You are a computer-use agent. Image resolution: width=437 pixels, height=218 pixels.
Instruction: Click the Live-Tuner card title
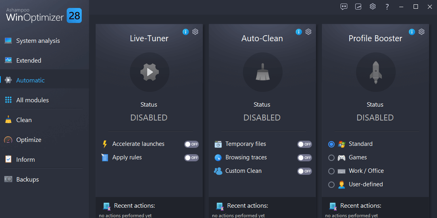click(x=149, y=38)
